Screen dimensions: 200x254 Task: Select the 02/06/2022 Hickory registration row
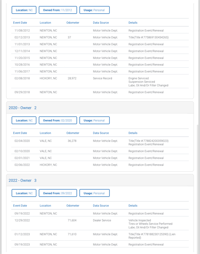100,165
